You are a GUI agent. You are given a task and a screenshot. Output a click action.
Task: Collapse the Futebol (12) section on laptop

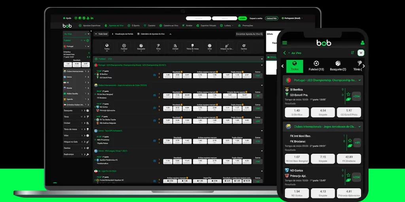262,59
